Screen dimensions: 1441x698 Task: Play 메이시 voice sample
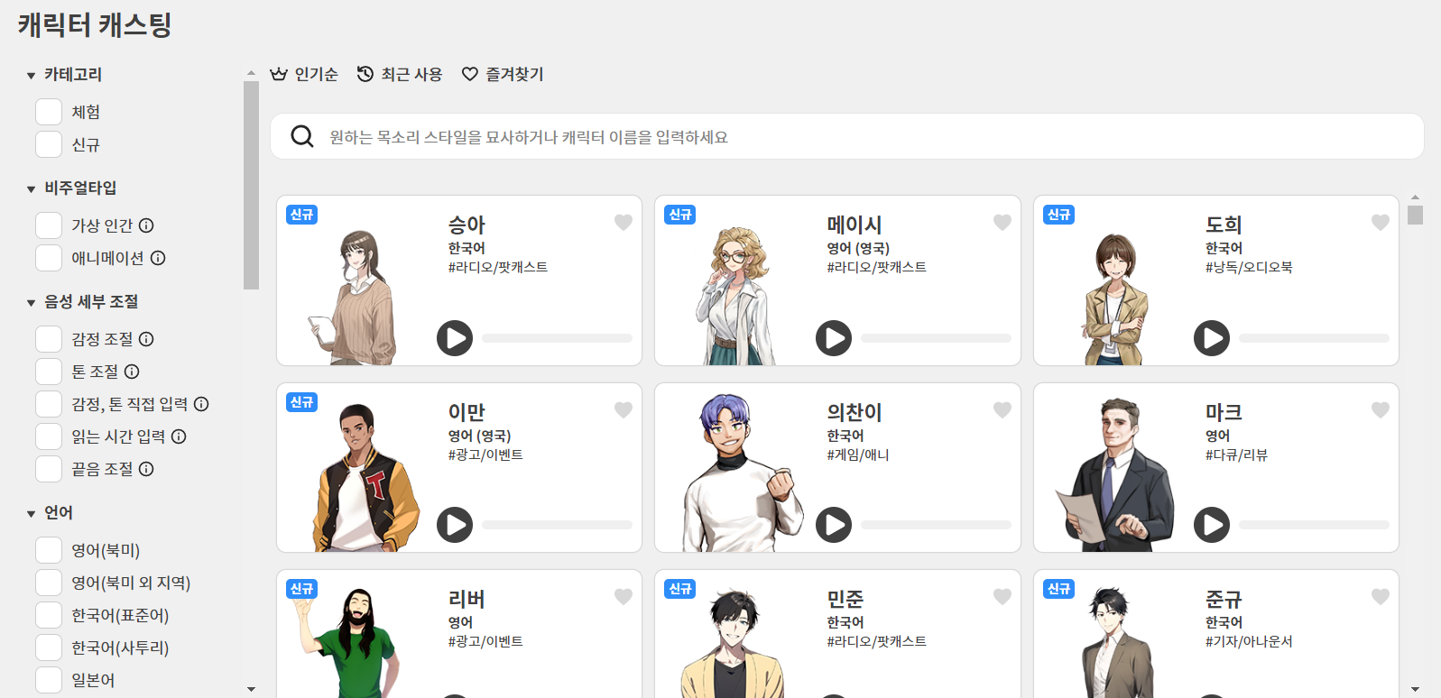pos(834,338)
